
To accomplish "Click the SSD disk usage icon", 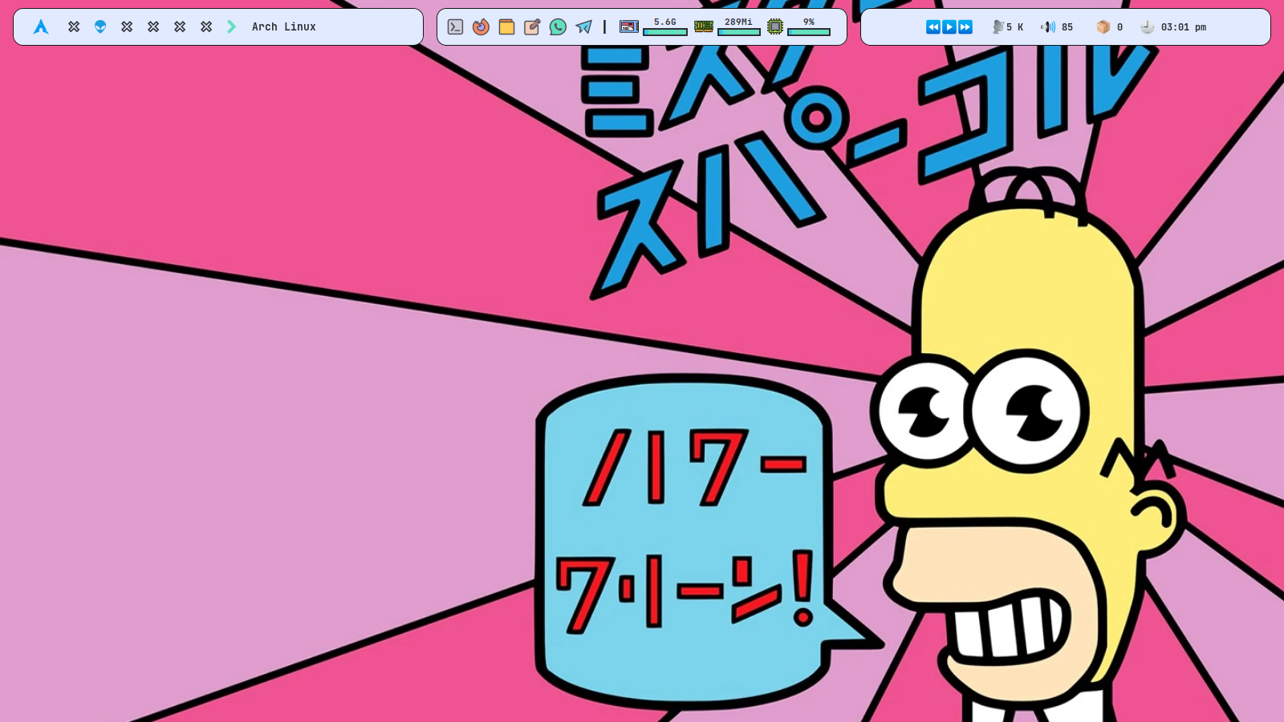I will coord(629,27).
